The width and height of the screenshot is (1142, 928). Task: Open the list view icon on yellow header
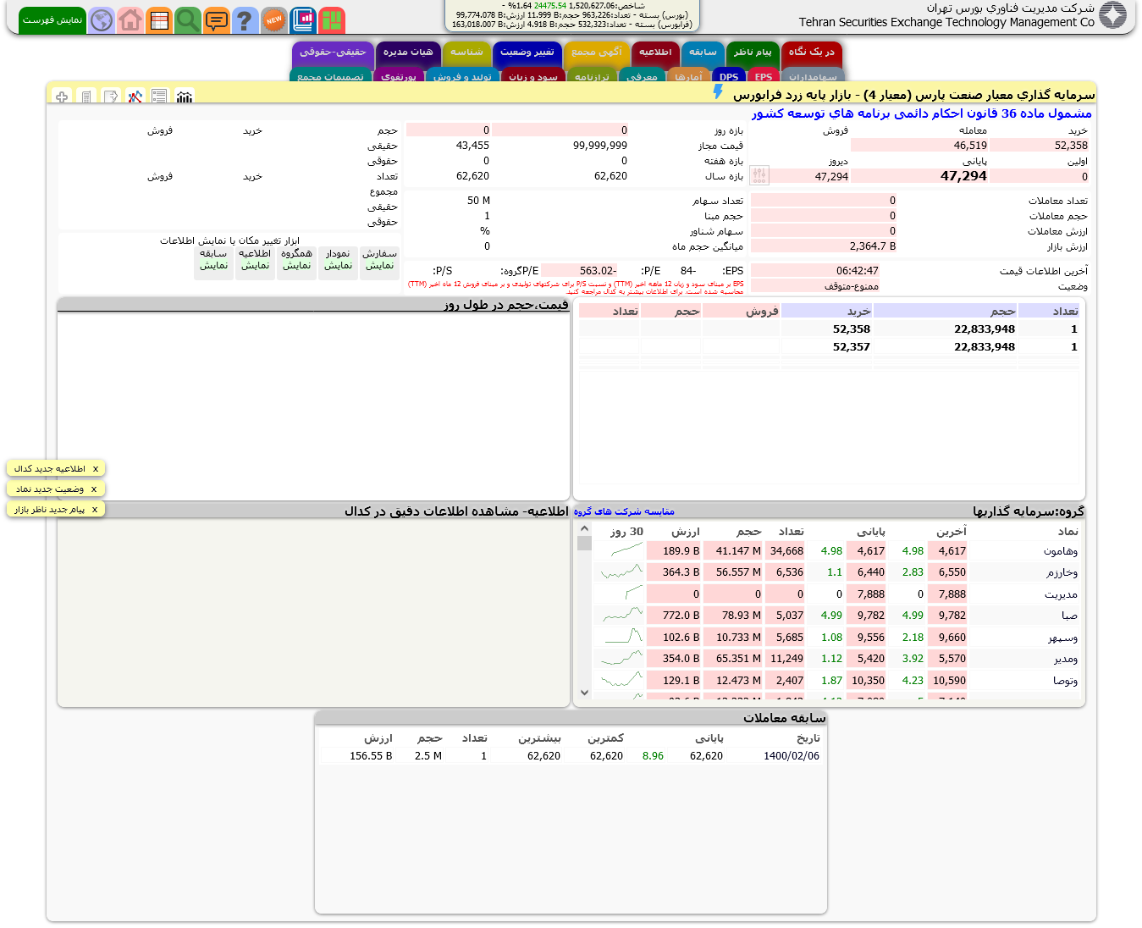(x=160, y=97)
